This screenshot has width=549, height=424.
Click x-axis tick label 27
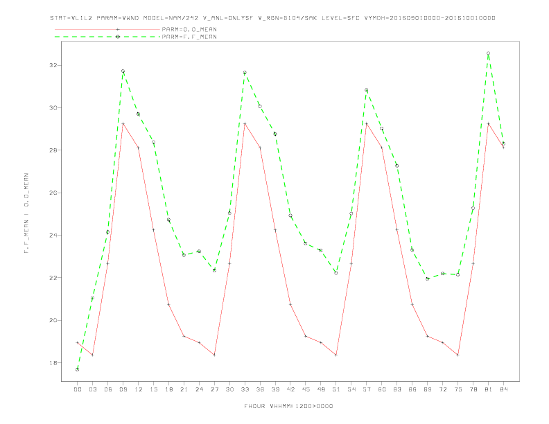[214, 389]
